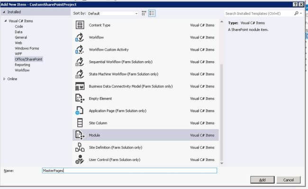Click the Workflow template icon
This screenshot has height=189, width=308.
coord(80,37)
